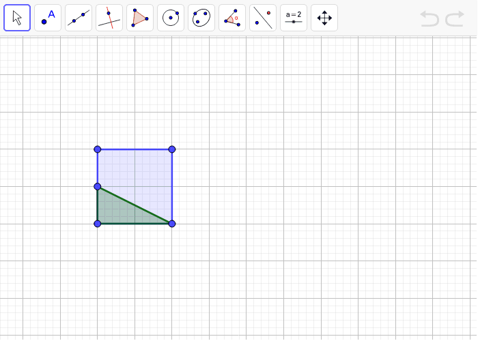This screenshot has width=478, height=341.
Task: Choose Circle with Center through Point tool
Action: (x=171, y=18)
